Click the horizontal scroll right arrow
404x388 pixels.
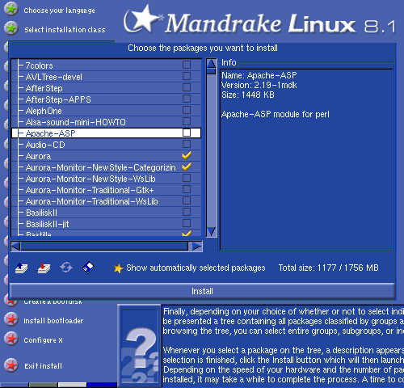click(x=196, y=247)
